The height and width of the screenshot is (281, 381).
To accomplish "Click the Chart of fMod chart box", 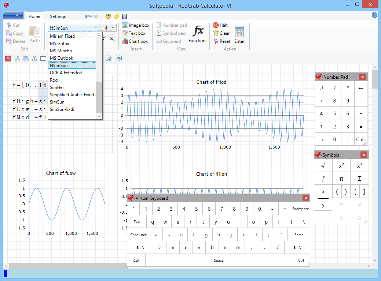I will (211, 114).
